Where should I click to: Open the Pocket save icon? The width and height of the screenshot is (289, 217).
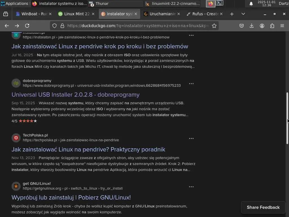coord(242,26)
